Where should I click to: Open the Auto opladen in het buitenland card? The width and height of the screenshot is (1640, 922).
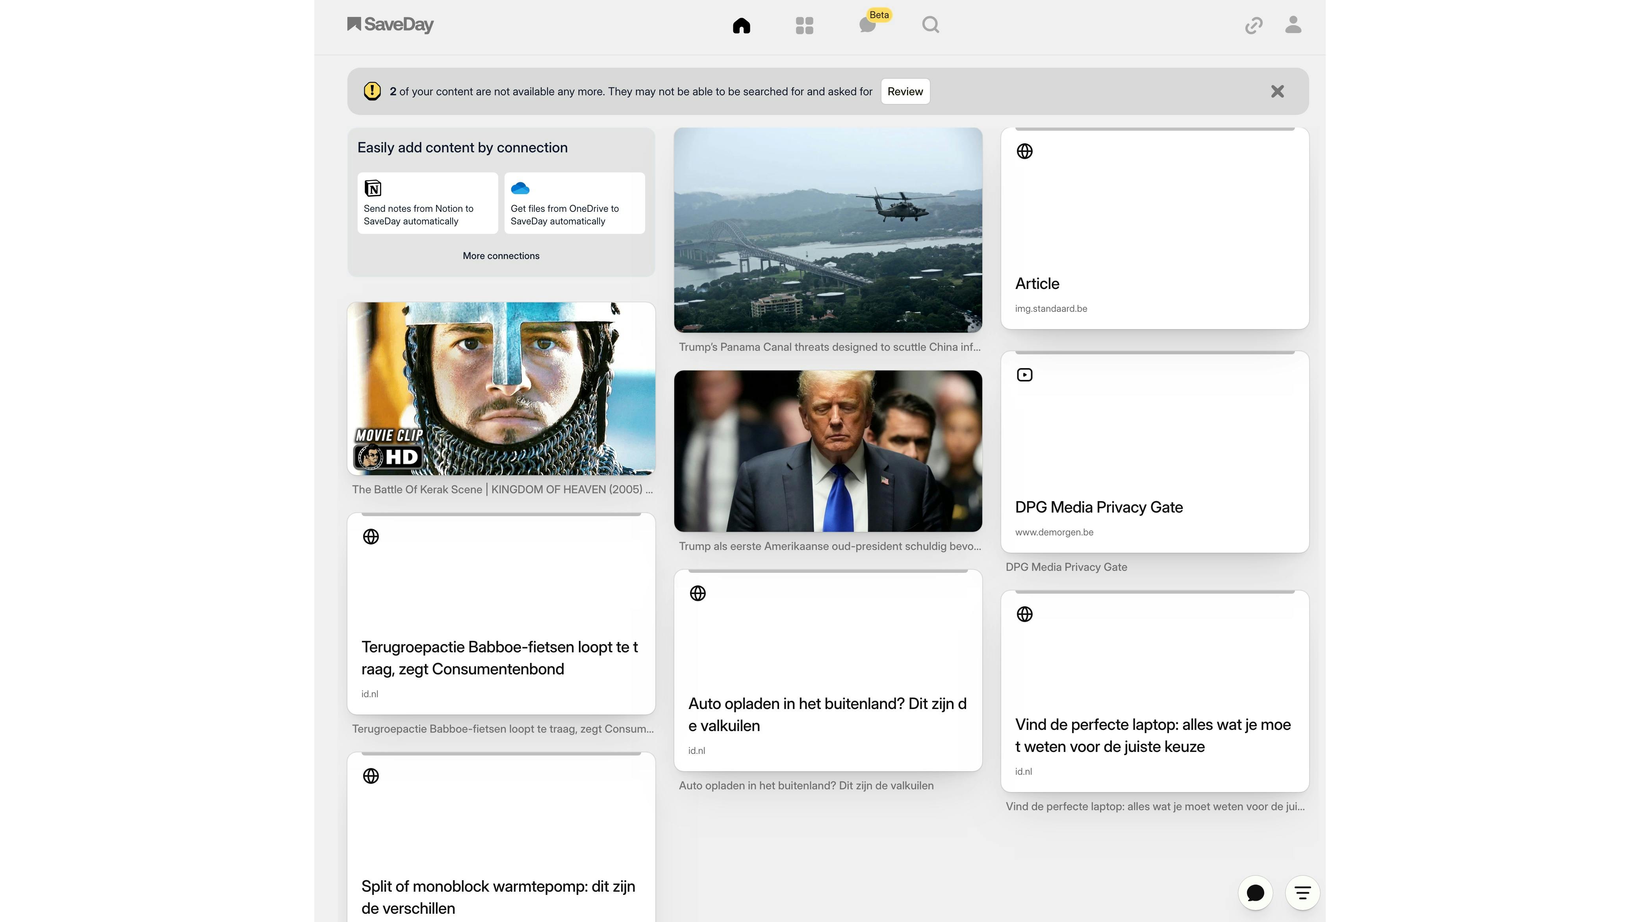[x=827, y=671]
